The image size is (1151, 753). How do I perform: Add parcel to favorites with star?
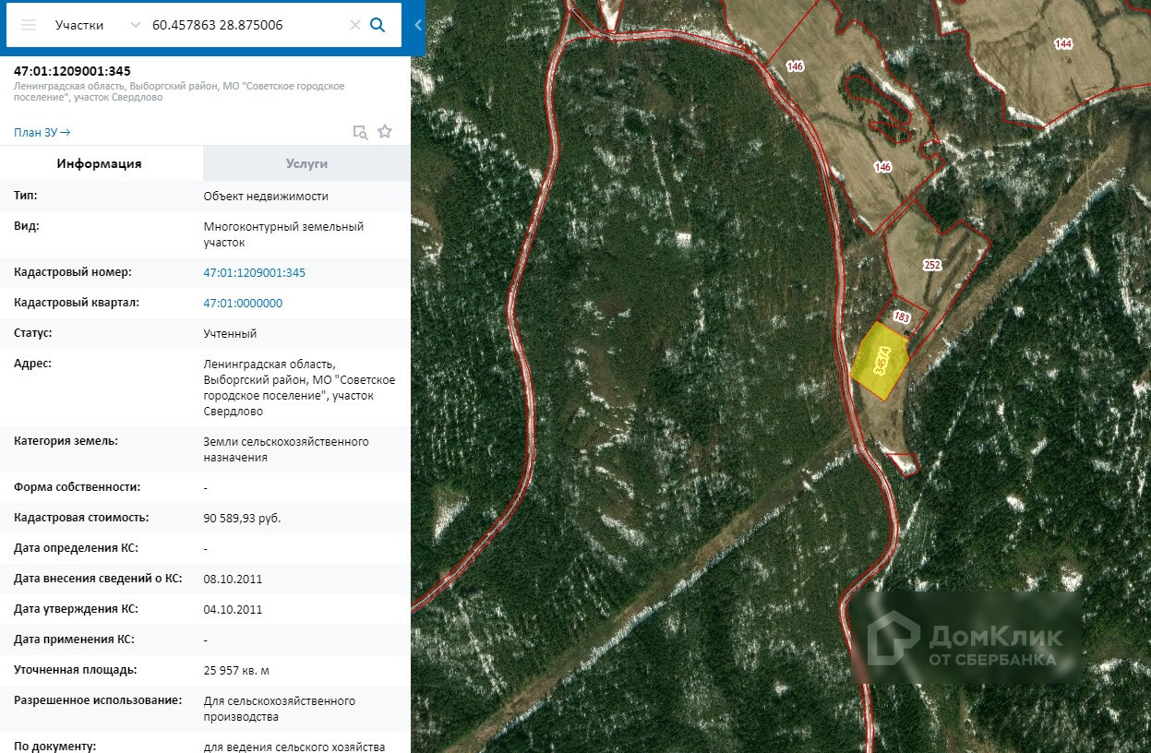[385, 132]
